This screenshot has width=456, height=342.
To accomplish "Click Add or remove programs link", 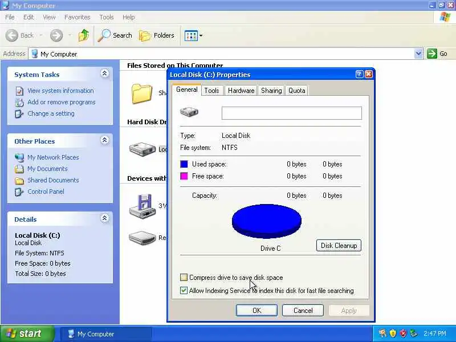I will (x=62, y=102).
